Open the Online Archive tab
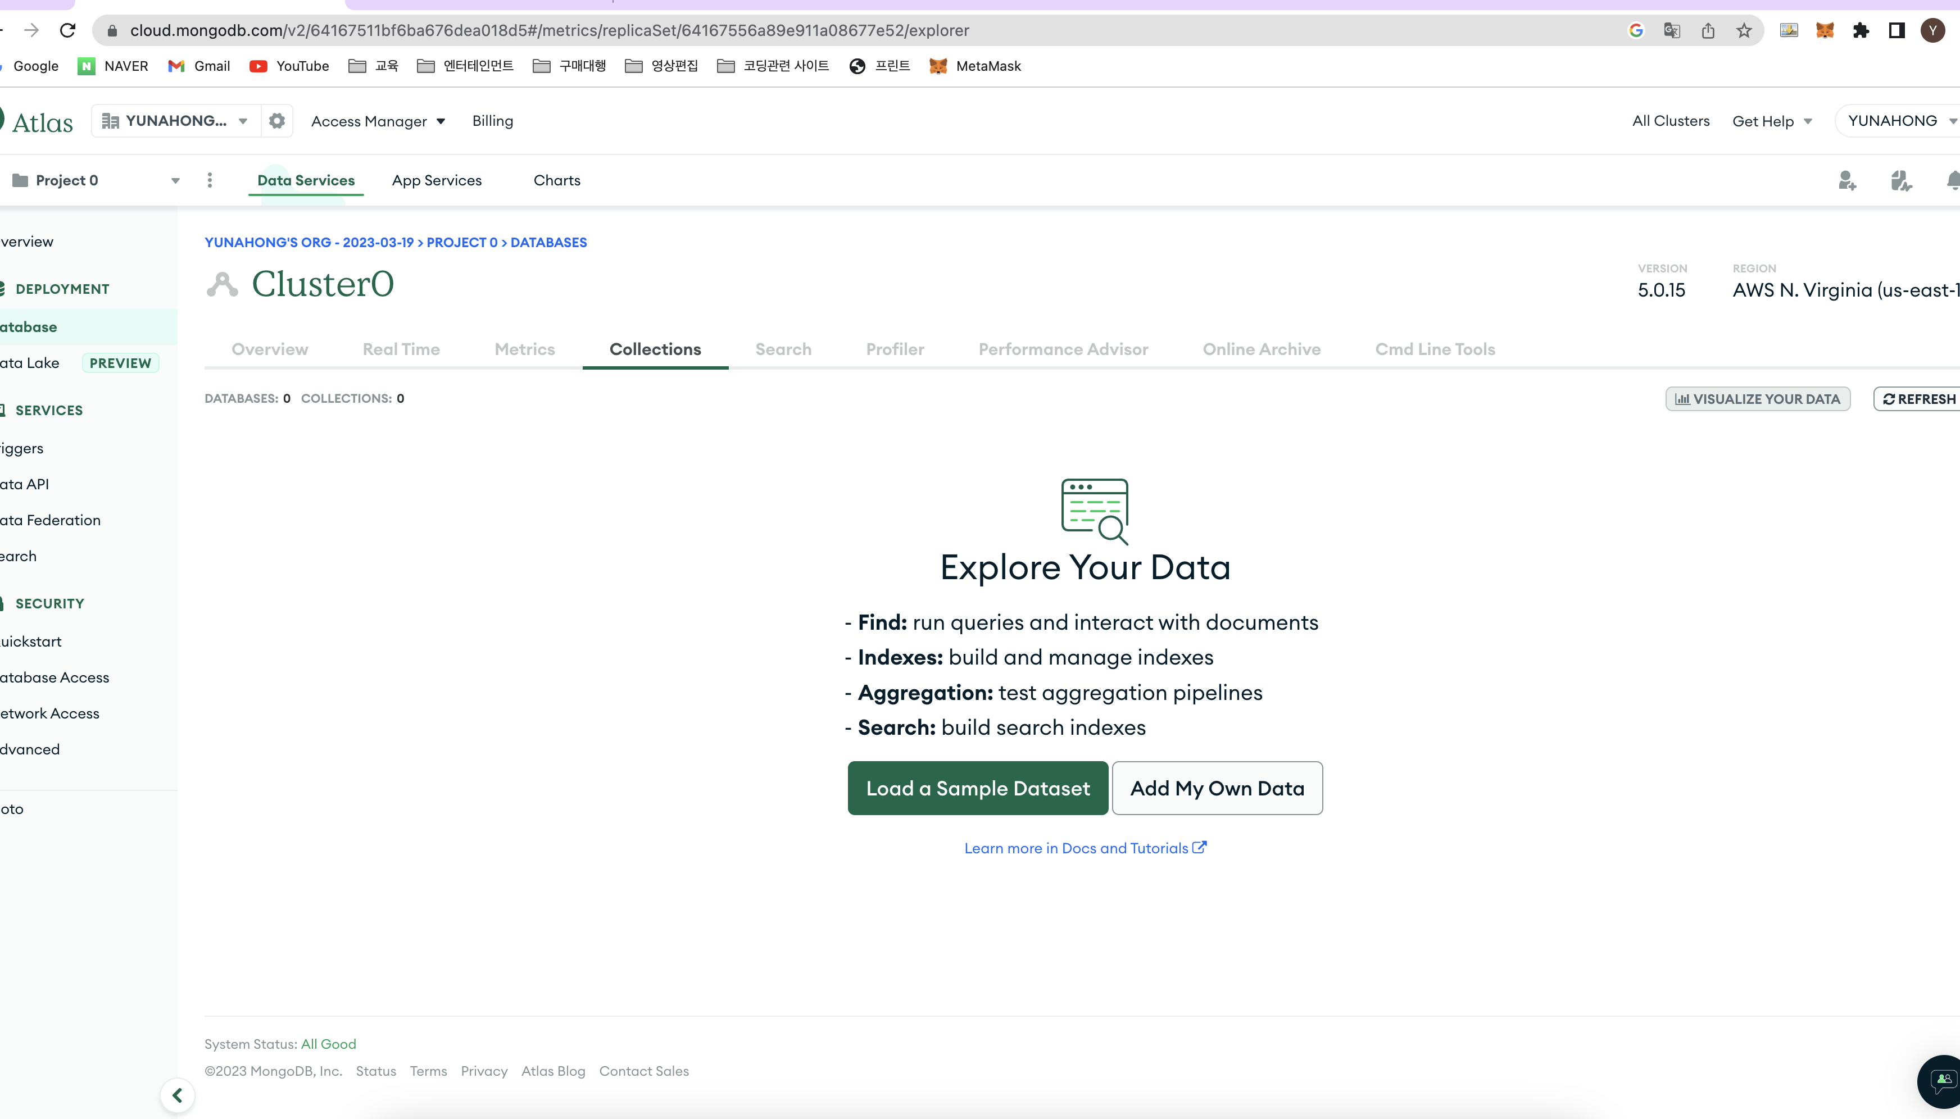The image size is (1960, 1119). [x=1262, y=349]
